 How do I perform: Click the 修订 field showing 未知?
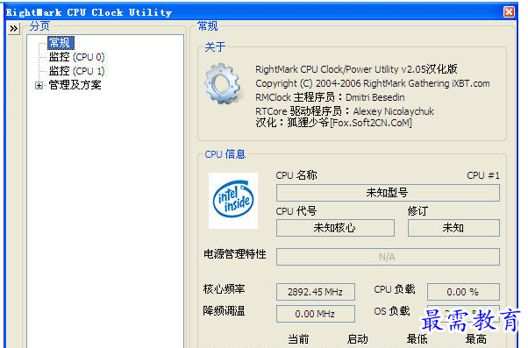[453, 228]
